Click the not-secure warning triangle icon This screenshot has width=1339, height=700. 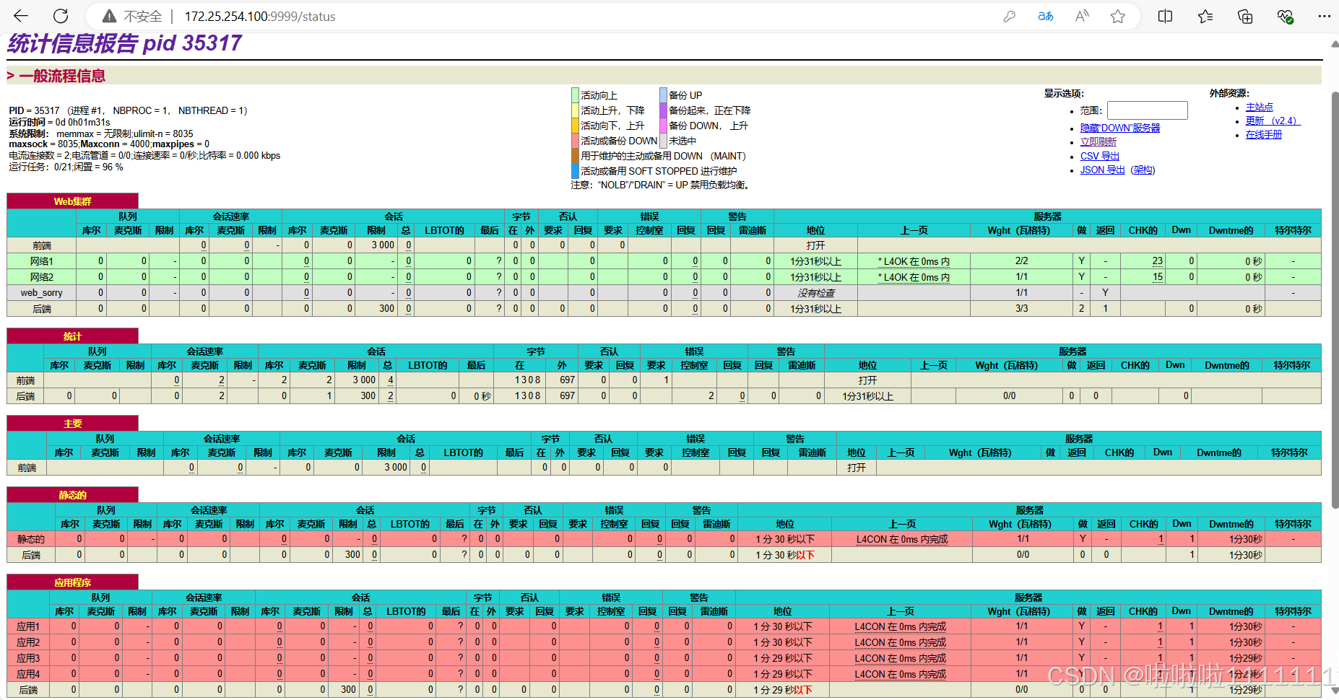[109, 17]
